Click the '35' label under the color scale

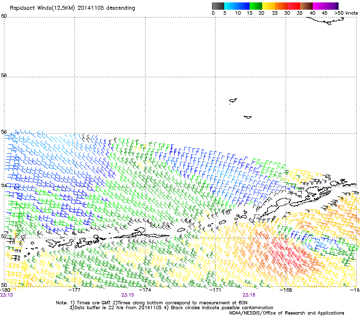click(x=300, y=13)
